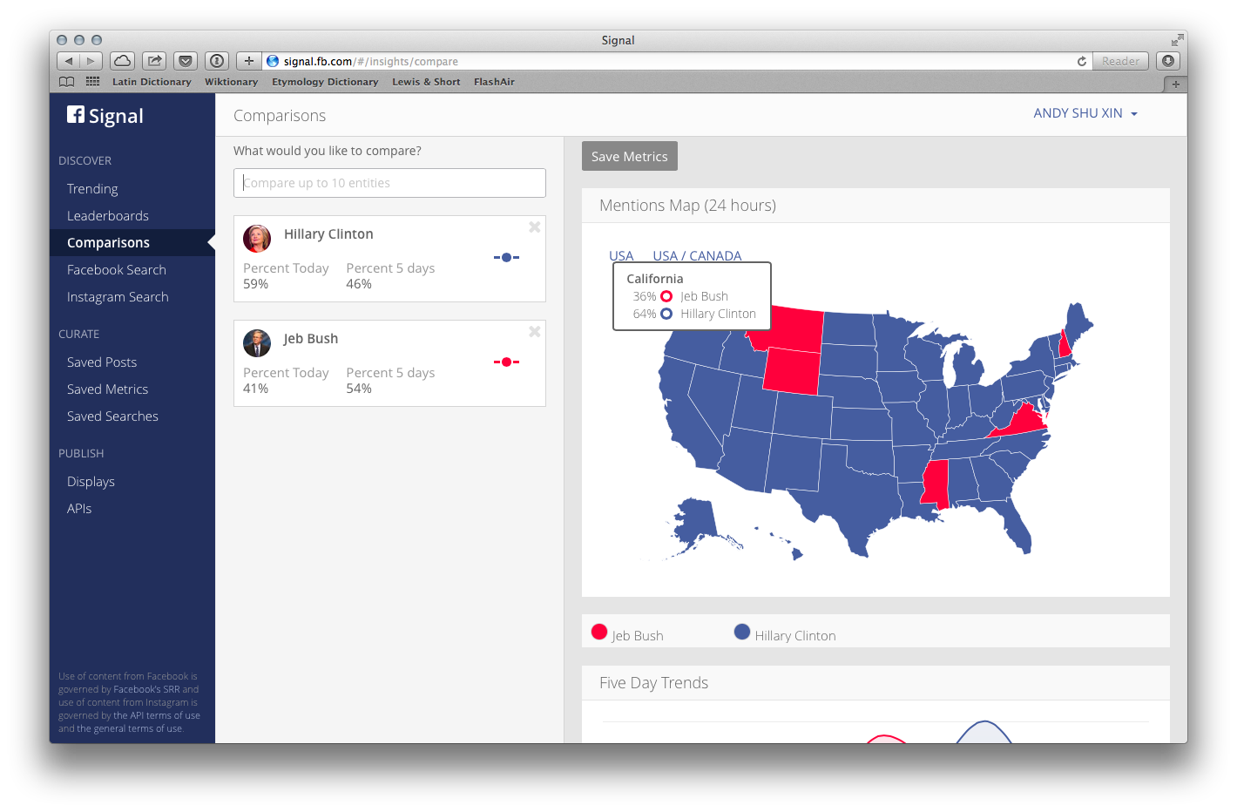
Task: Click the USA / CANADA map link
Action: pos(697,255)
